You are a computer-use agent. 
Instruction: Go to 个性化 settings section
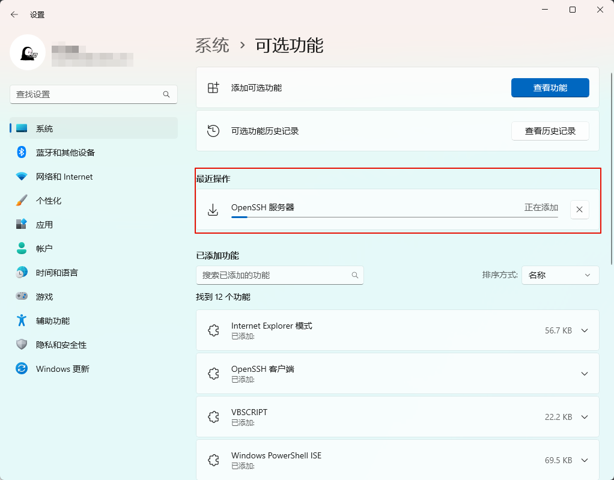click(x=48, y=201)
